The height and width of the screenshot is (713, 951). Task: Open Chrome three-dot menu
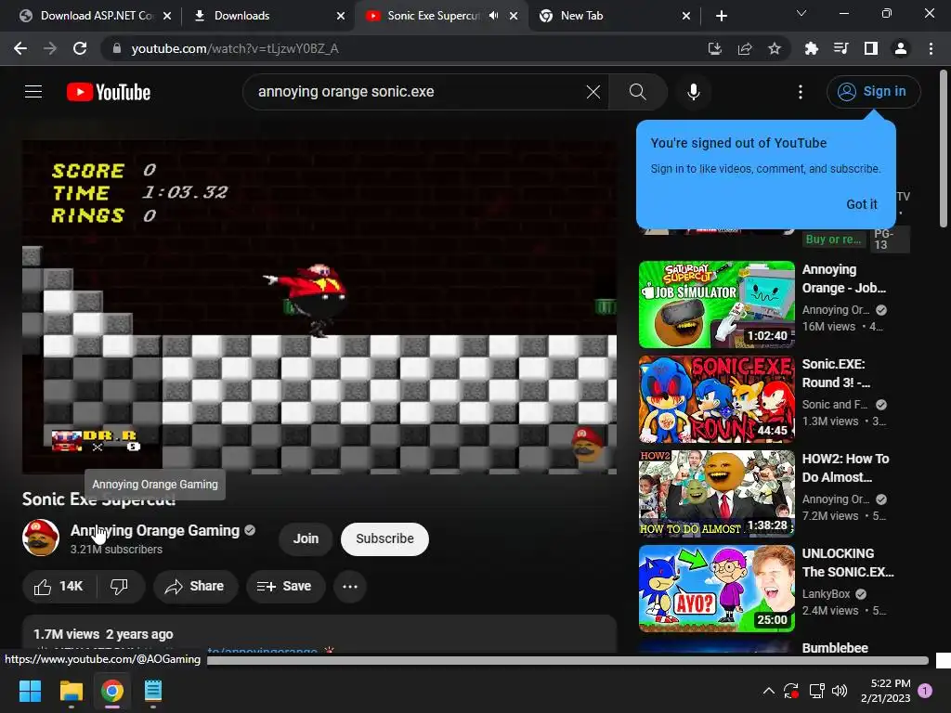coord(931,48)
